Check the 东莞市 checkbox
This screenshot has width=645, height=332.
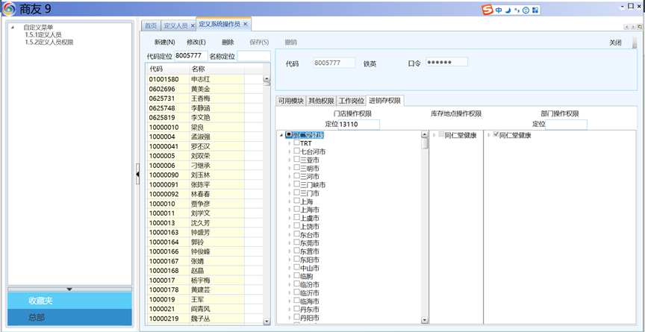coord(296,242)
